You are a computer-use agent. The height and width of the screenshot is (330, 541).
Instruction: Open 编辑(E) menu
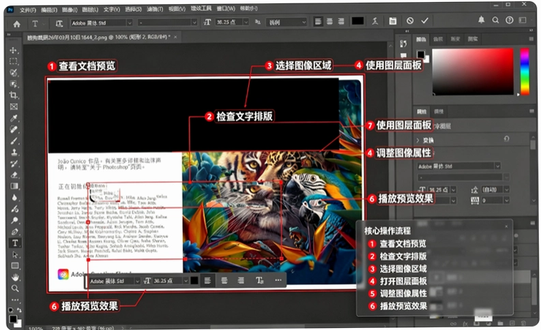tap(49, 10)
